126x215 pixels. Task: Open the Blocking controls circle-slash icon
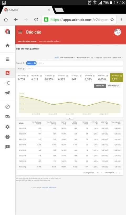[x=8, y=106]
